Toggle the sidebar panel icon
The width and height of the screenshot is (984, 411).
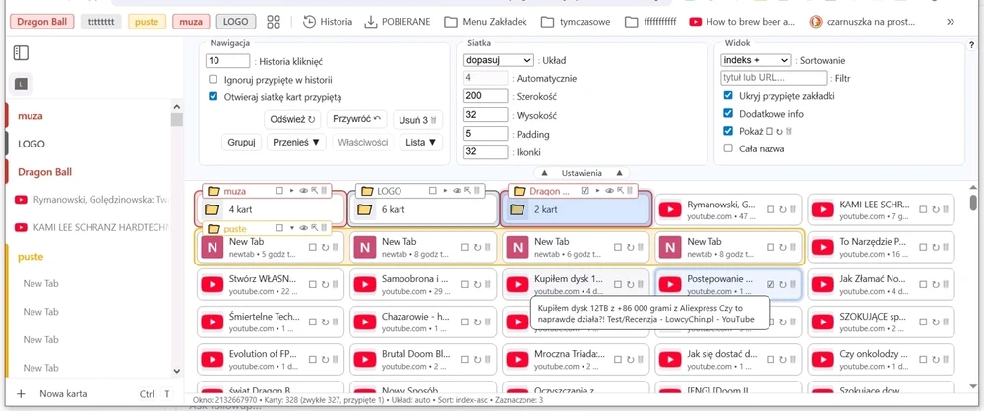click(x=21, y=52)
